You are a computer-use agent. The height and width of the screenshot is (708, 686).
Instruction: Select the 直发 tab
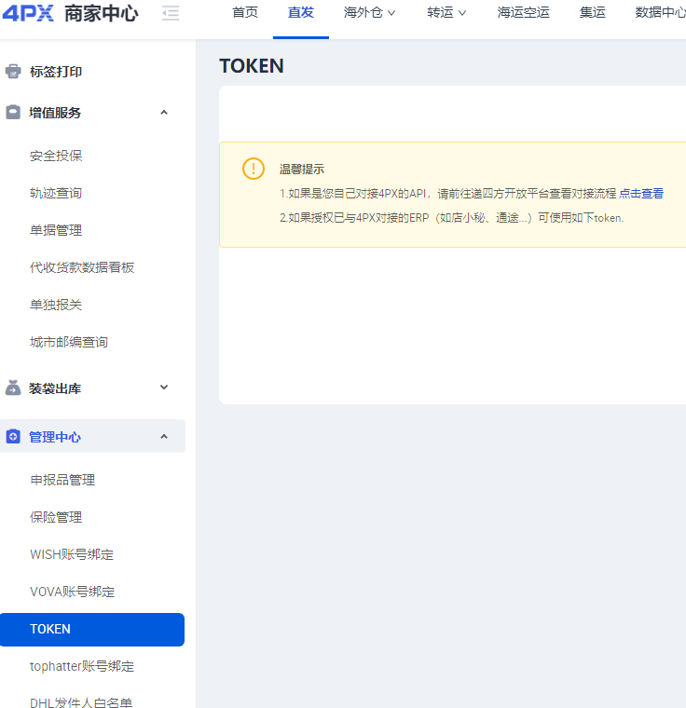[x=301, y=13]
